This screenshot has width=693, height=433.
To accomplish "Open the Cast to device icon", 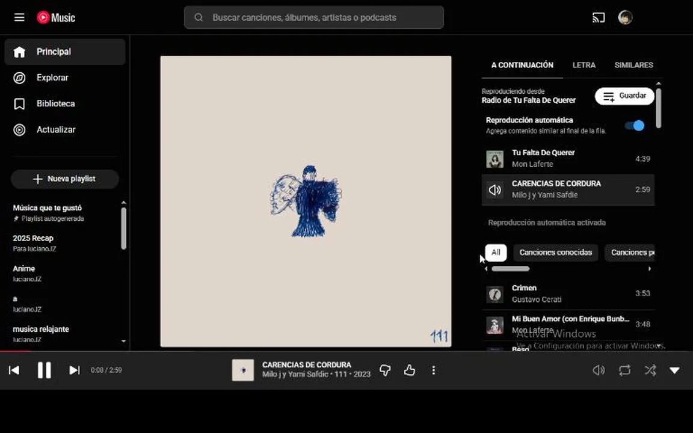I will [599, 17].
